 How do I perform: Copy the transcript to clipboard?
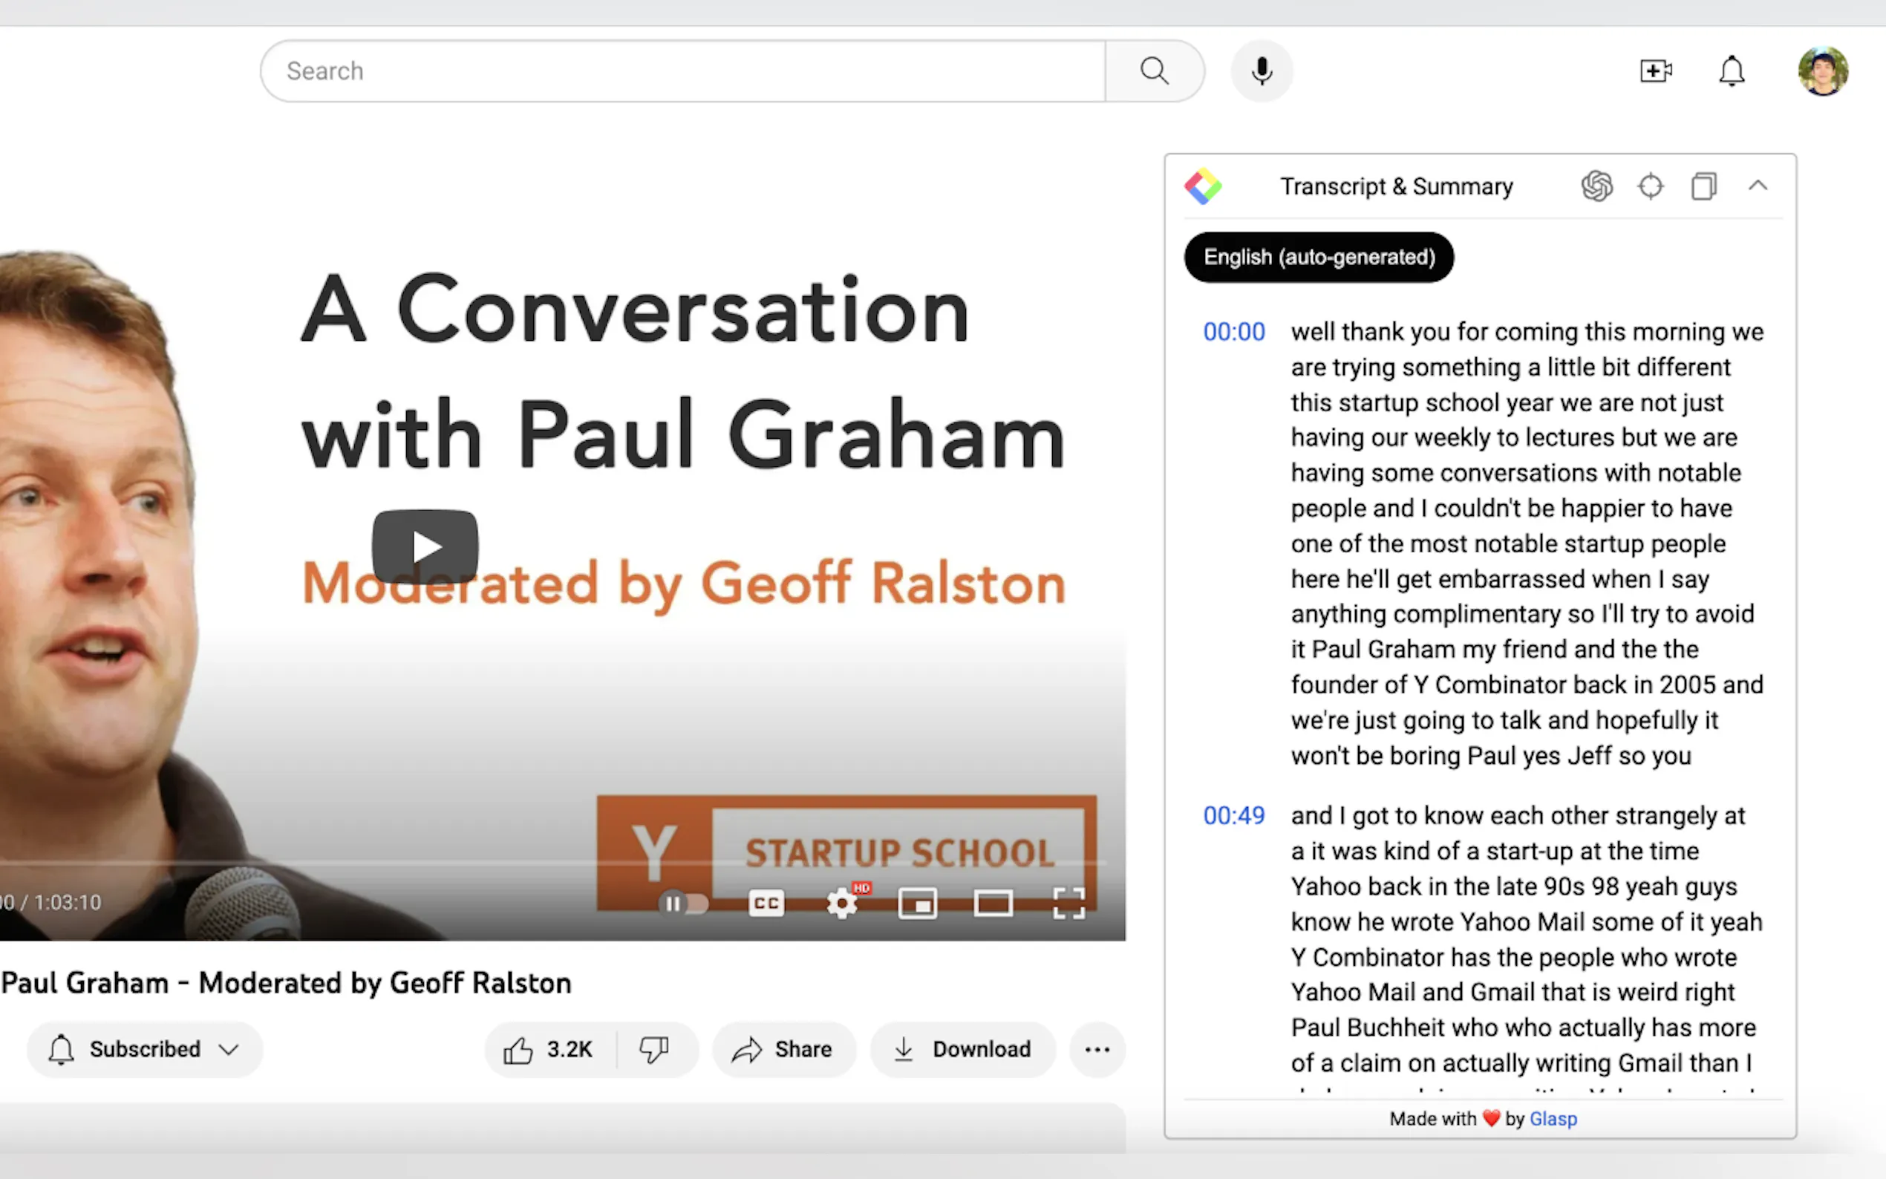1703,186
